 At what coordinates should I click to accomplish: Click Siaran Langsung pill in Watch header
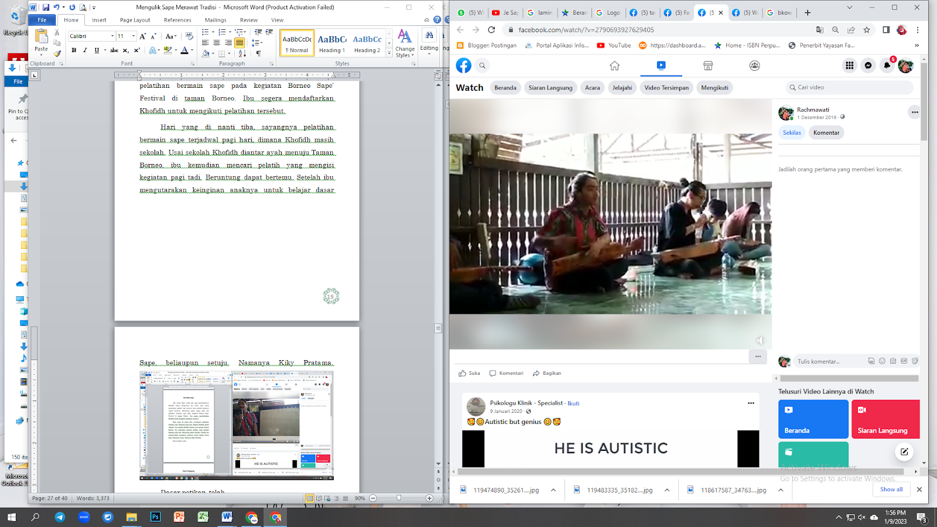[550, 88]
